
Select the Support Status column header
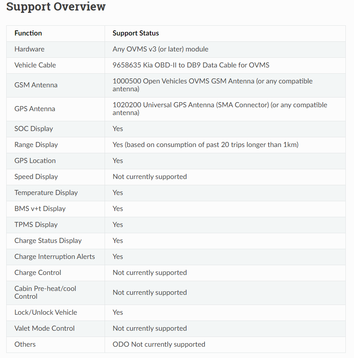136,33
